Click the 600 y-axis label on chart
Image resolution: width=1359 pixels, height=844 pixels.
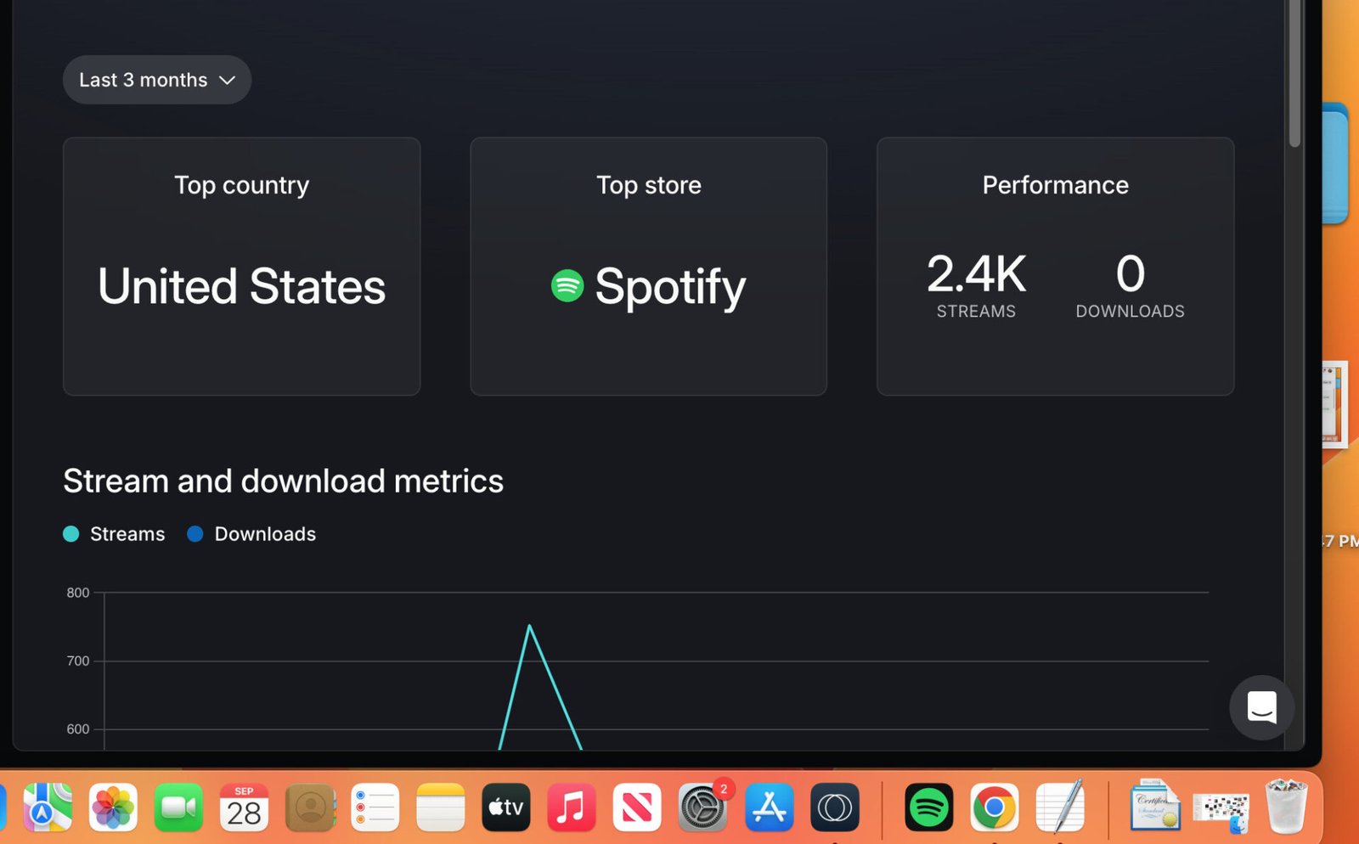pyautogui.click(x=78, y=729)
